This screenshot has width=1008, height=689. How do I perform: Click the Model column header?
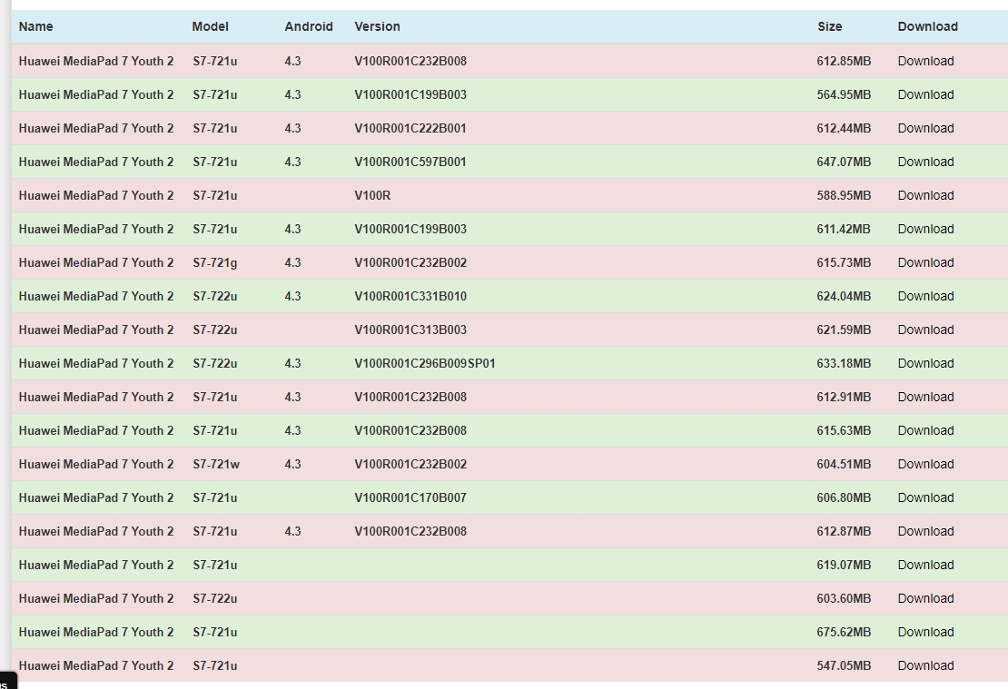pyautogui.click(x=210, y=26)
